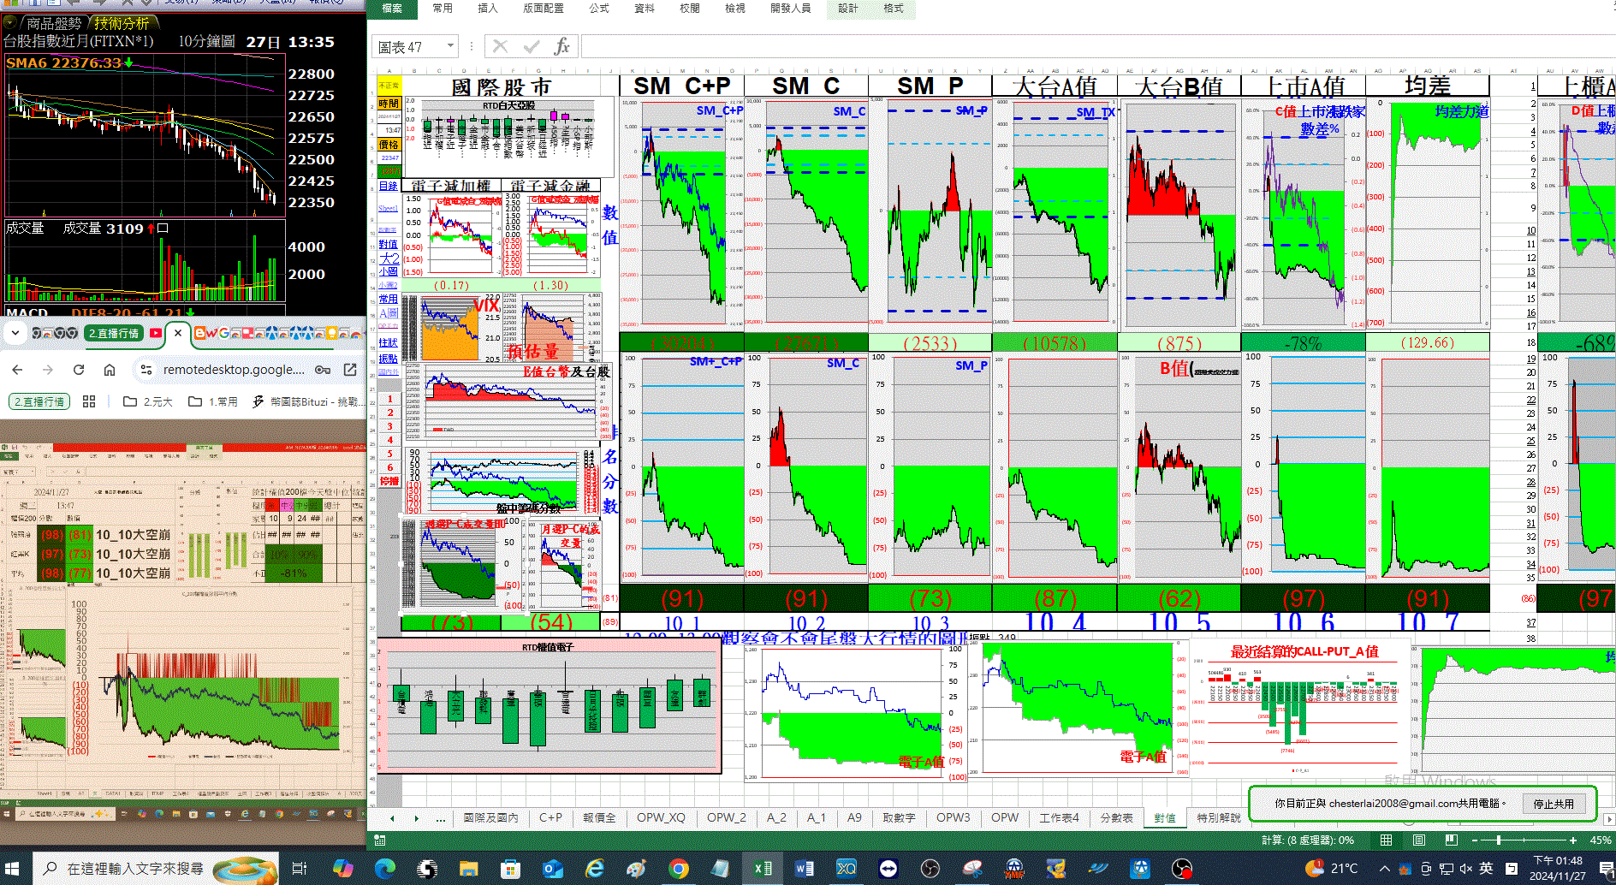Select the C+P worksheet tab
This screenshot has width=1616, height=885.
550,817
